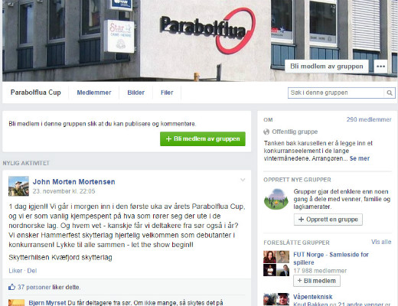398x306 pixels.
Task: Click Opprett en gruppe button
Action: (328, 220)
